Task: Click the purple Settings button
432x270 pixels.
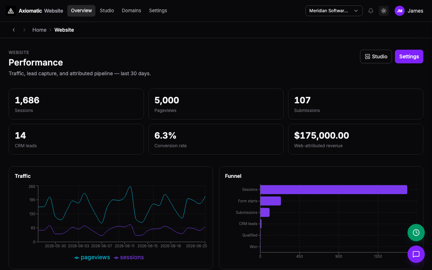Action: click(409, 57)
